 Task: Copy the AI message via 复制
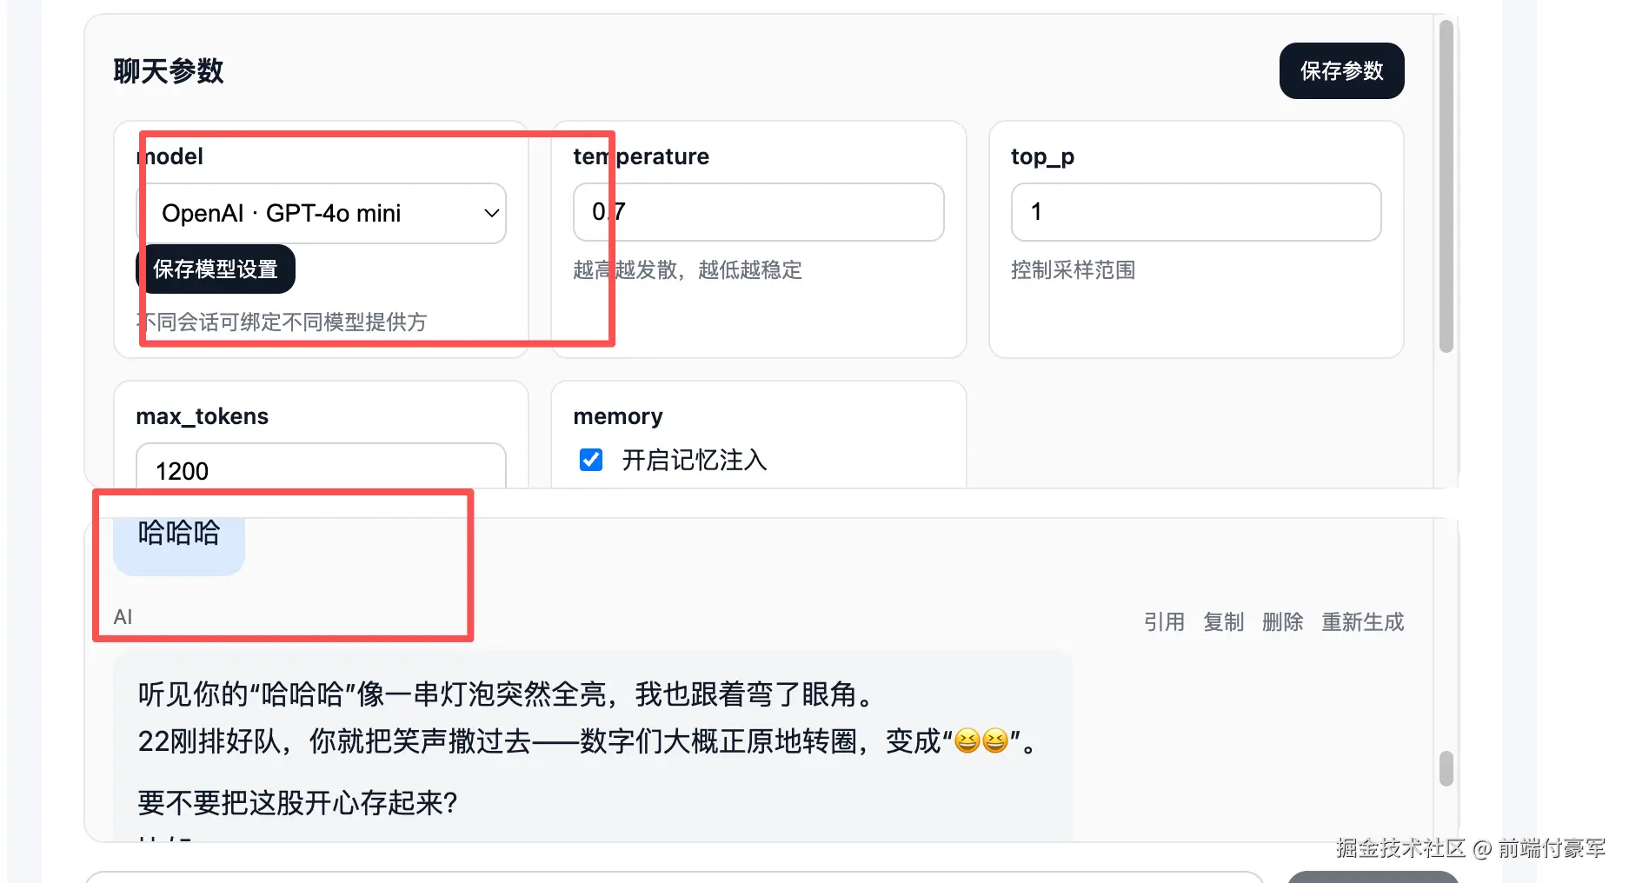coord(1223,622)
